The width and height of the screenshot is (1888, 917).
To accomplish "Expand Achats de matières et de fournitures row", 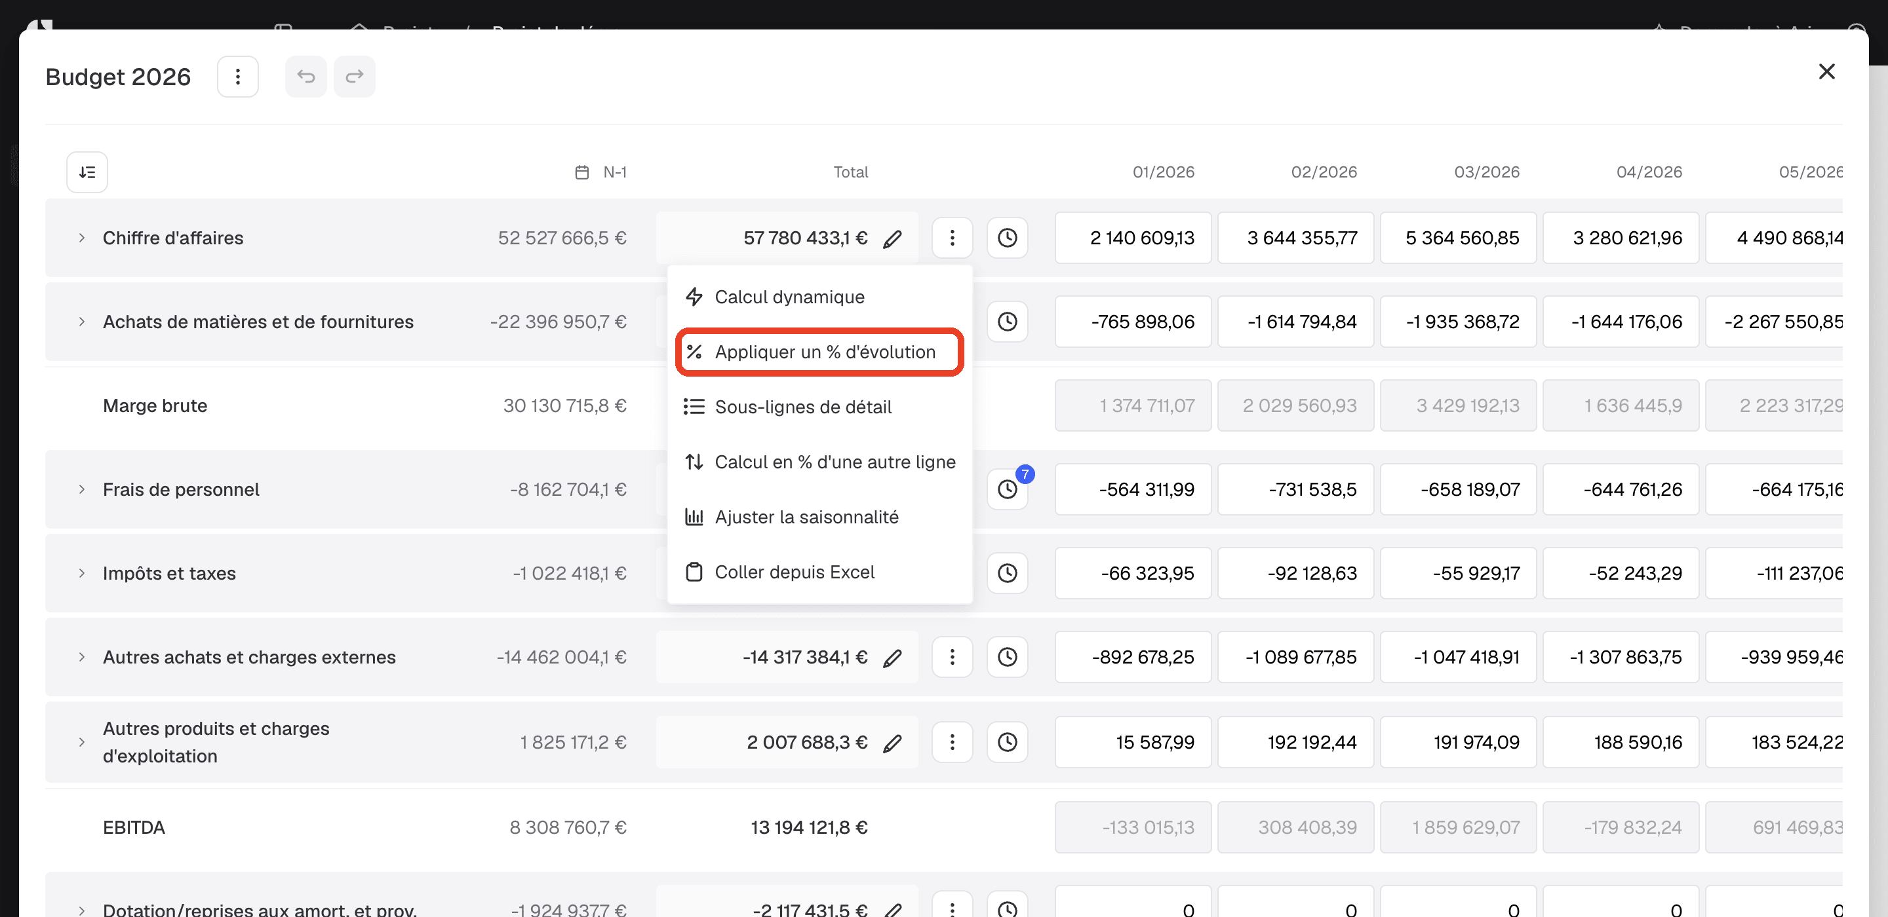I will pos(81,322).
